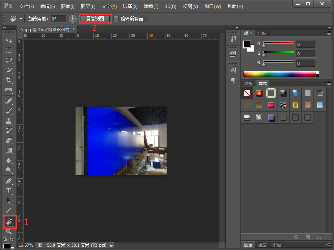Switch to the 通道 tab

(x=262, y=245)
